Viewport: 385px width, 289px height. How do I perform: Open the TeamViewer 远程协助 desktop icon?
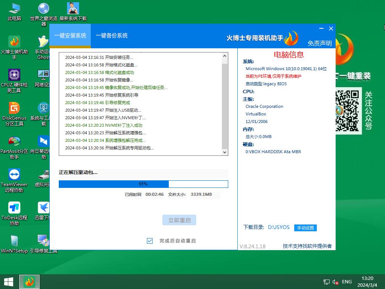[x=14, y=180]
